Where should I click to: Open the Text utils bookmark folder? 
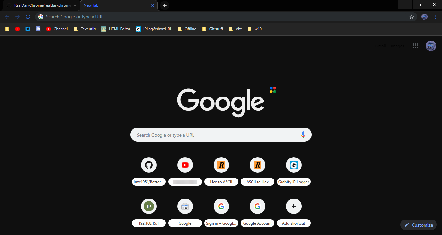84,29
